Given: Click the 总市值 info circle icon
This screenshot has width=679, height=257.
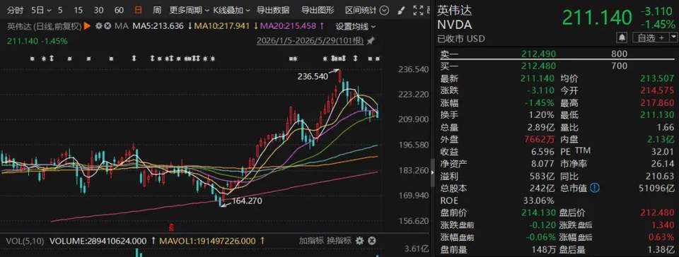Looking at the screenshot, I should [x=596, y=189].
